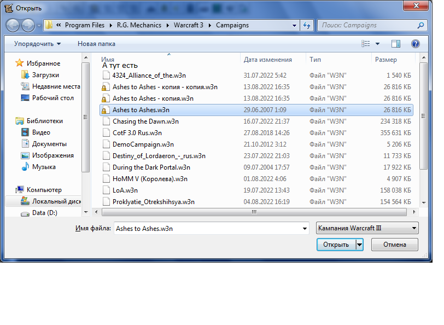Open recent locations dropdown next to Forward
This screenshot has height=325, width=444.
(39, 26)
